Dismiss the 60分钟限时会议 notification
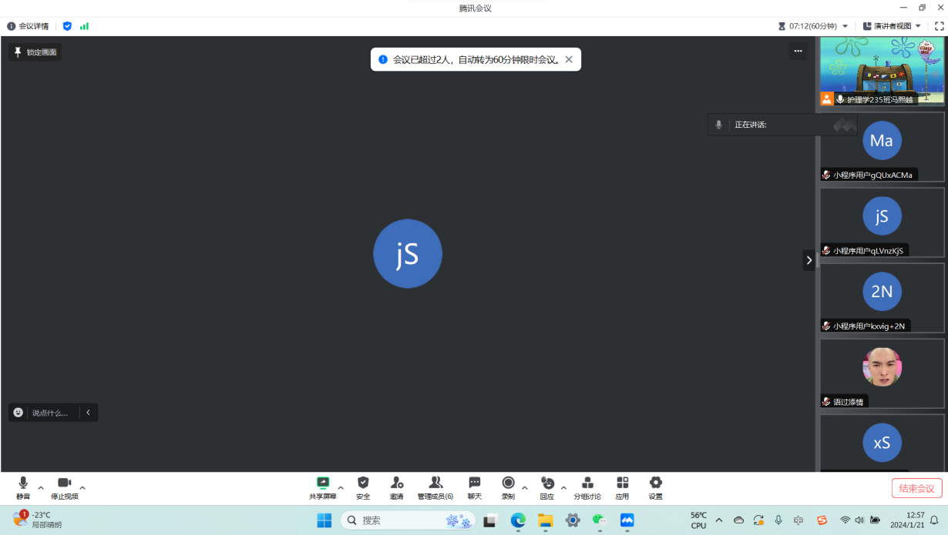The image size is (948, 535). 569,59
